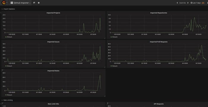This screenshot has width=208, height=107.
Task: Open dashboard settings gear menu
Action: pyautogui.click(x=39, y=3)
